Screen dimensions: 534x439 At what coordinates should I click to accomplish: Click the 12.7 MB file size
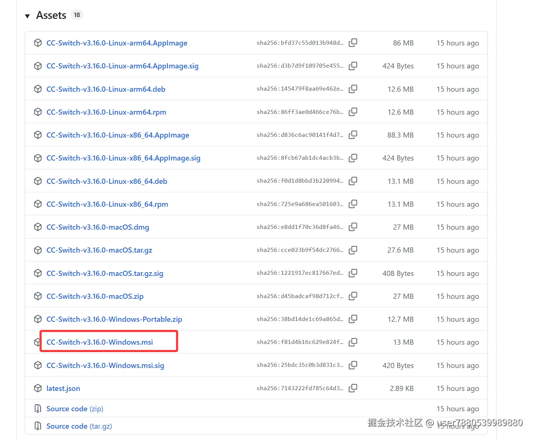coord(400,319)
